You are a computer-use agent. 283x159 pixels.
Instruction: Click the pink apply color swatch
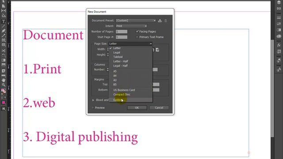click(4, 103)
